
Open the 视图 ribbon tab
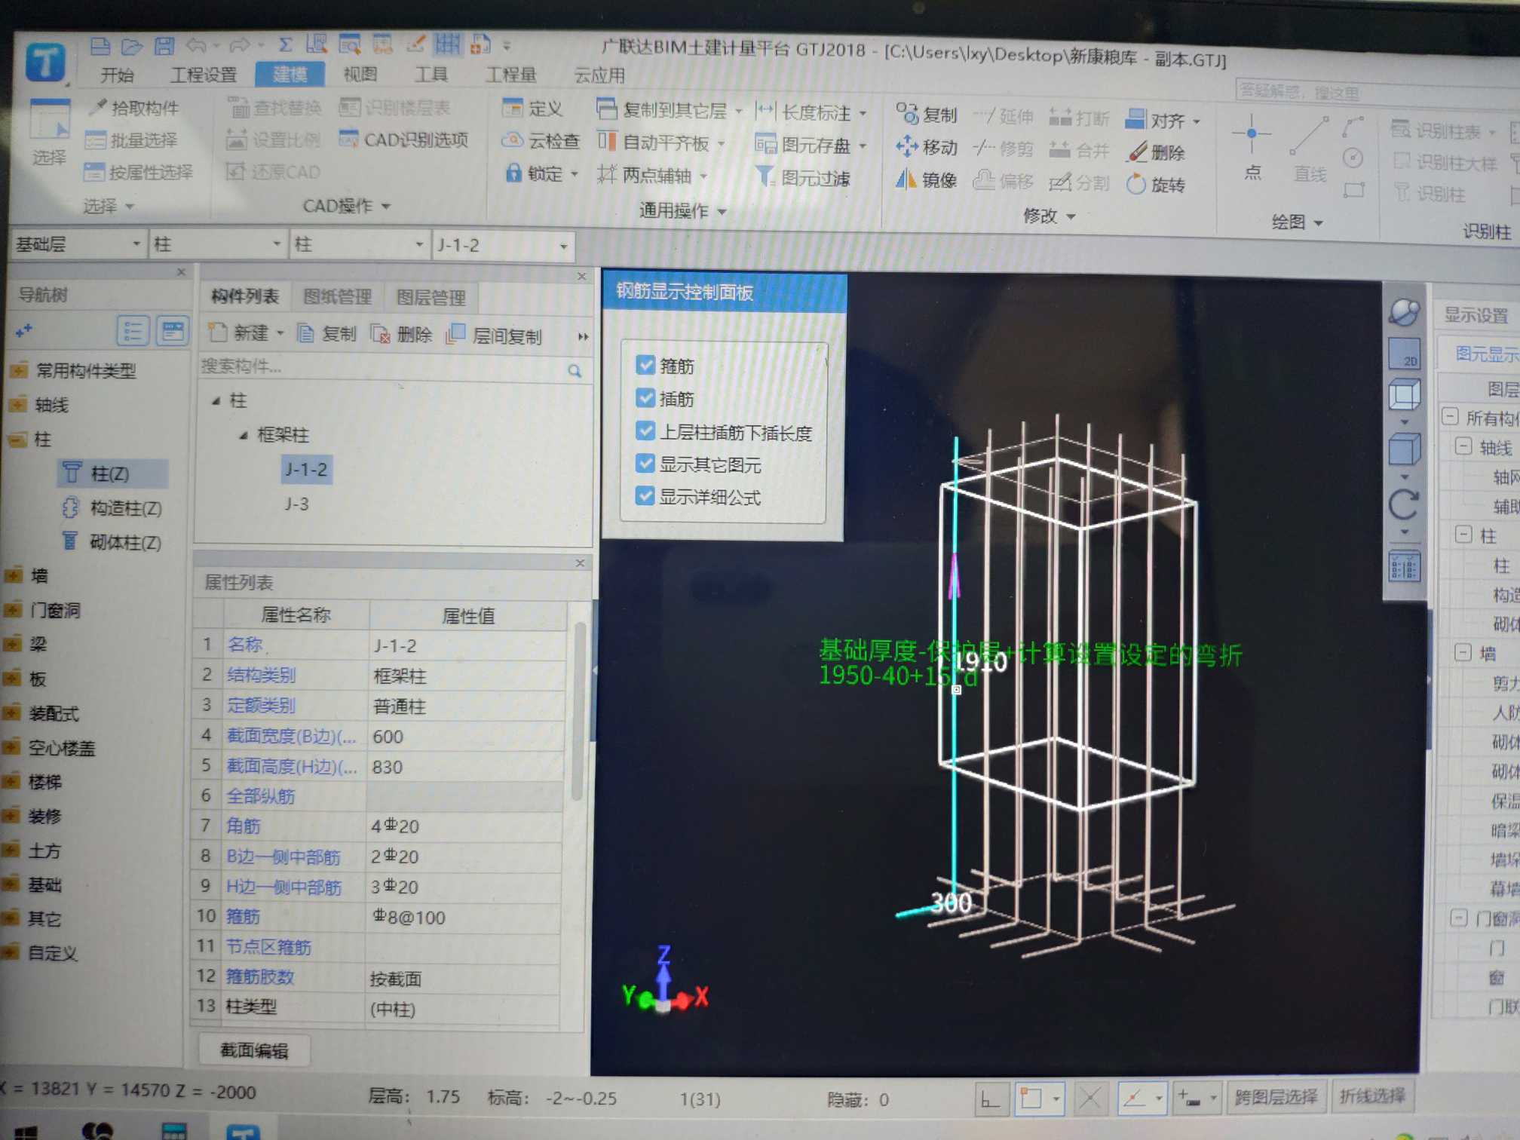[x=360, y=74]
